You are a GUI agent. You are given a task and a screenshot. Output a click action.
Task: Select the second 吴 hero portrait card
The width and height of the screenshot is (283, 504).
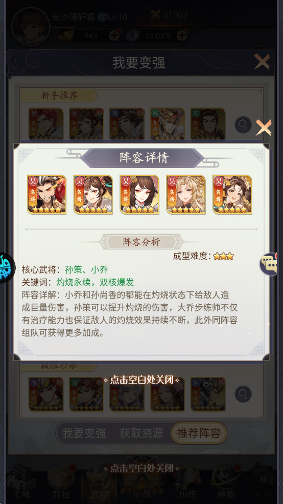click(93, 195)
